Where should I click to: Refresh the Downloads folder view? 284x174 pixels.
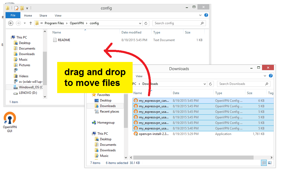210,84
